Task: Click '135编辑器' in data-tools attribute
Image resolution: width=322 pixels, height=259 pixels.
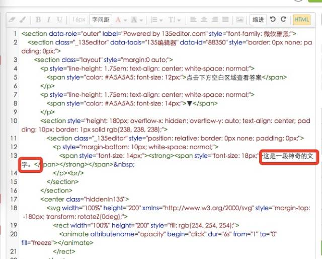Action: (162, 43)
